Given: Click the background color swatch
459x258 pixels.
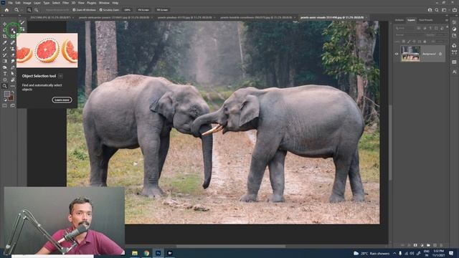Looking at the screenshot, I should [x=11, y=97].
